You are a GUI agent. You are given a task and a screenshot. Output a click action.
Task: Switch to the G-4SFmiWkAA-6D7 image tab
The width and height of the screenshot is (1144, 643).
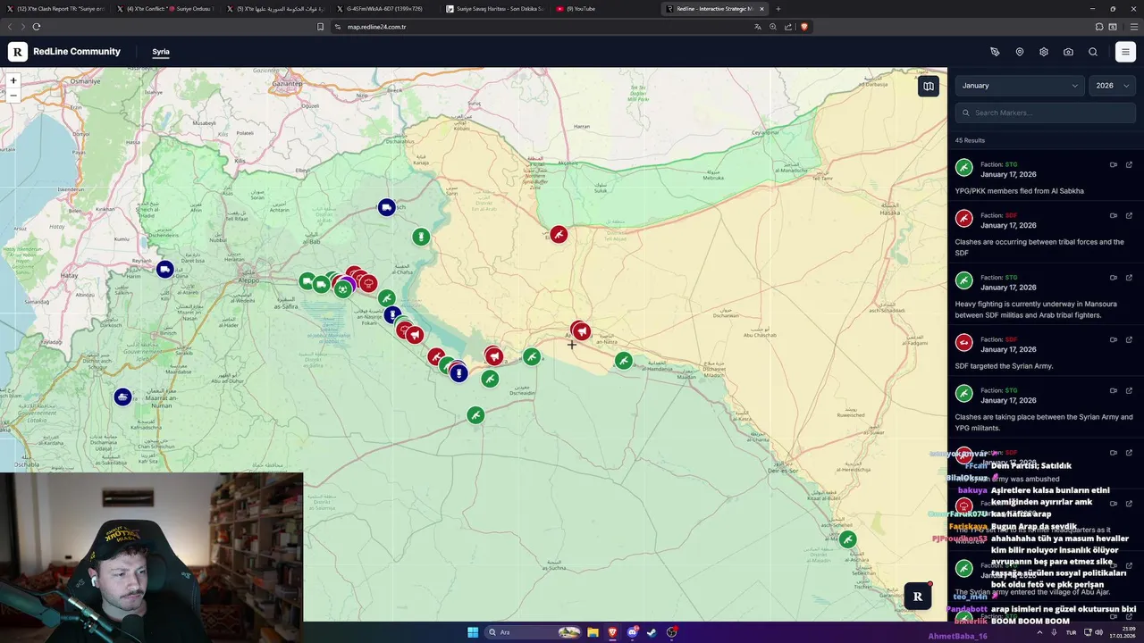[384, 9]
